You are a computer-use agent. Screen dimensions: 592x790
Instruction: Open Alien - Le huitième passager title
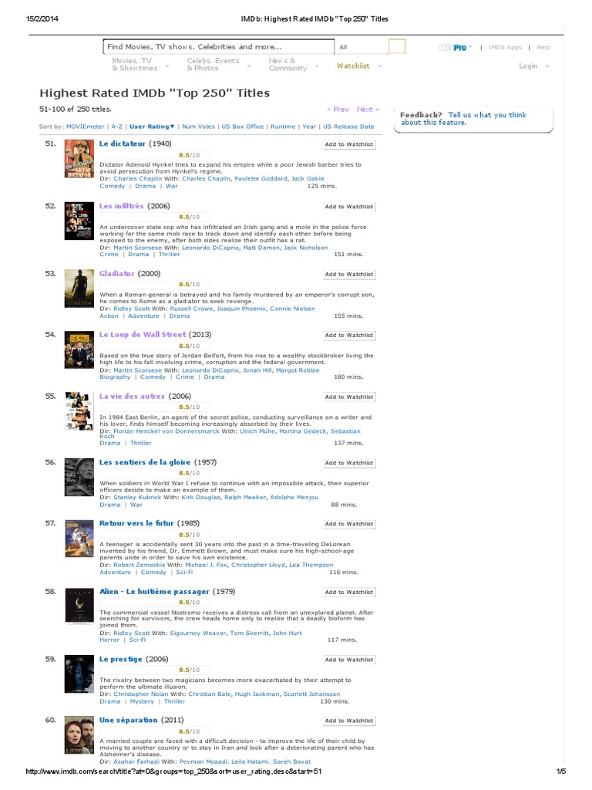(x=154, y=592)
